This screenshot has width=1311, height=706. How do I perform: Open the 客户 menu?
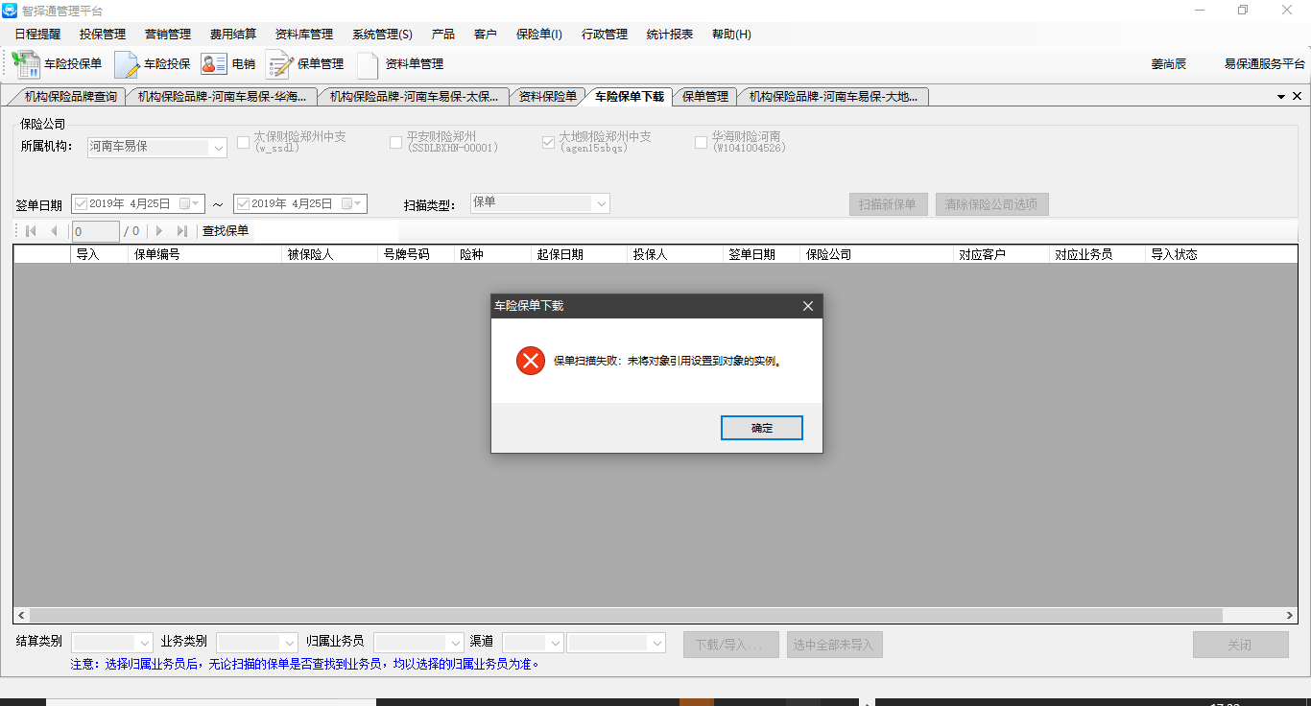point(486,35)
